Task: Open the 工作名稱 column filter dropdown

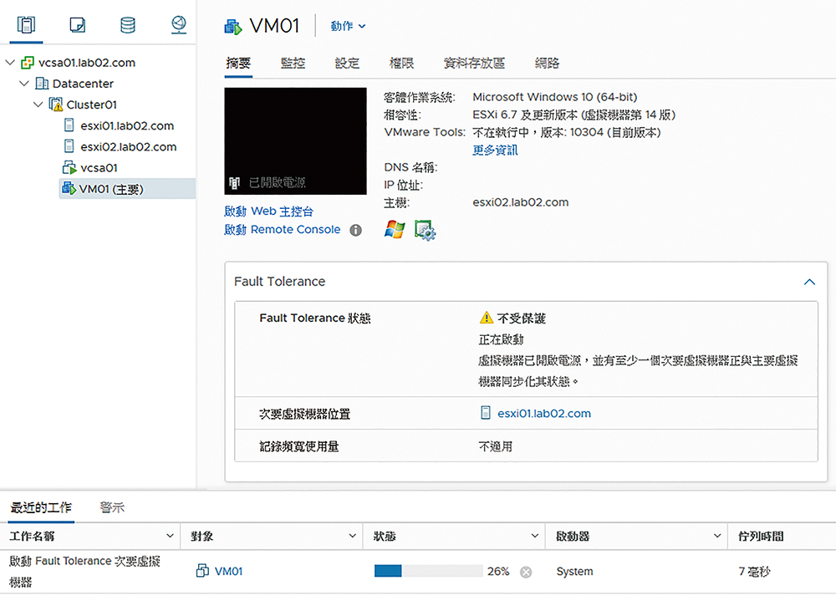Action: [x=170, y=536]
